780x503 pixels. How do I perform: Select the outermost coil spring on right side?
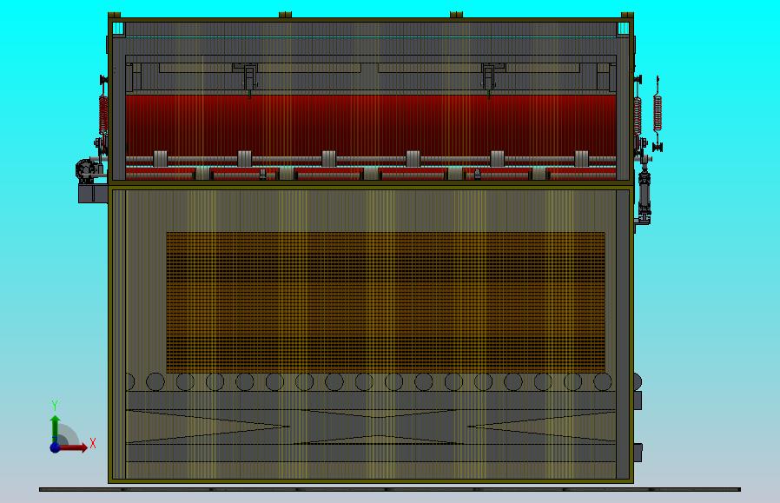tap(658, 114)
